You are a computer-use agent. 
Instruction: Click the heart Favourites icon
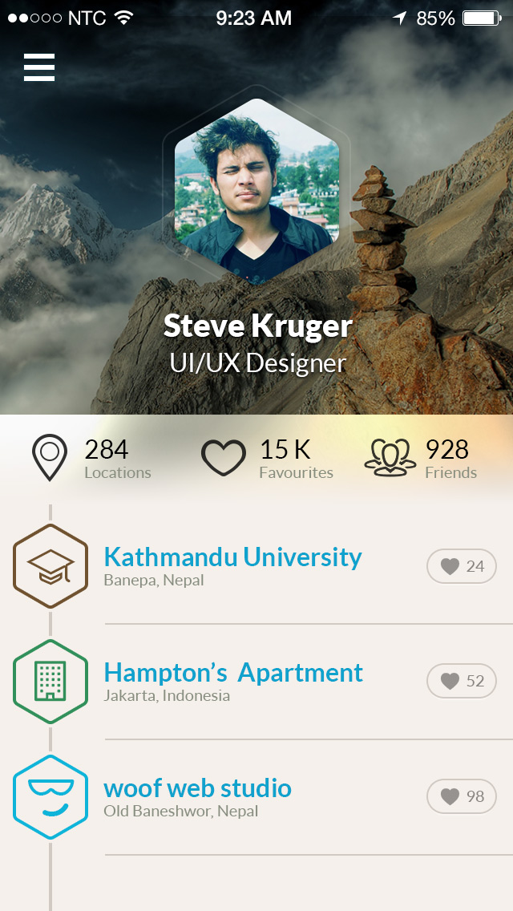(224, 458)
